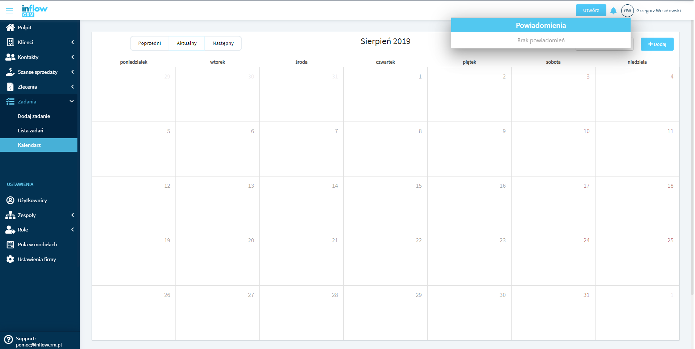Viewport: 695px width, 349px height.
Task: Click the Pulpit home icon
Action: [10, 27]
